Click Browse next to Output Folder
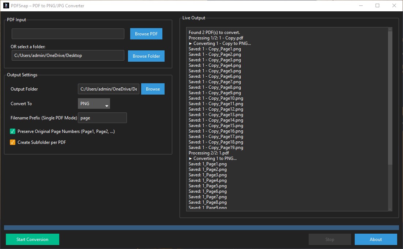403x249 pixels. coord(152,89)
